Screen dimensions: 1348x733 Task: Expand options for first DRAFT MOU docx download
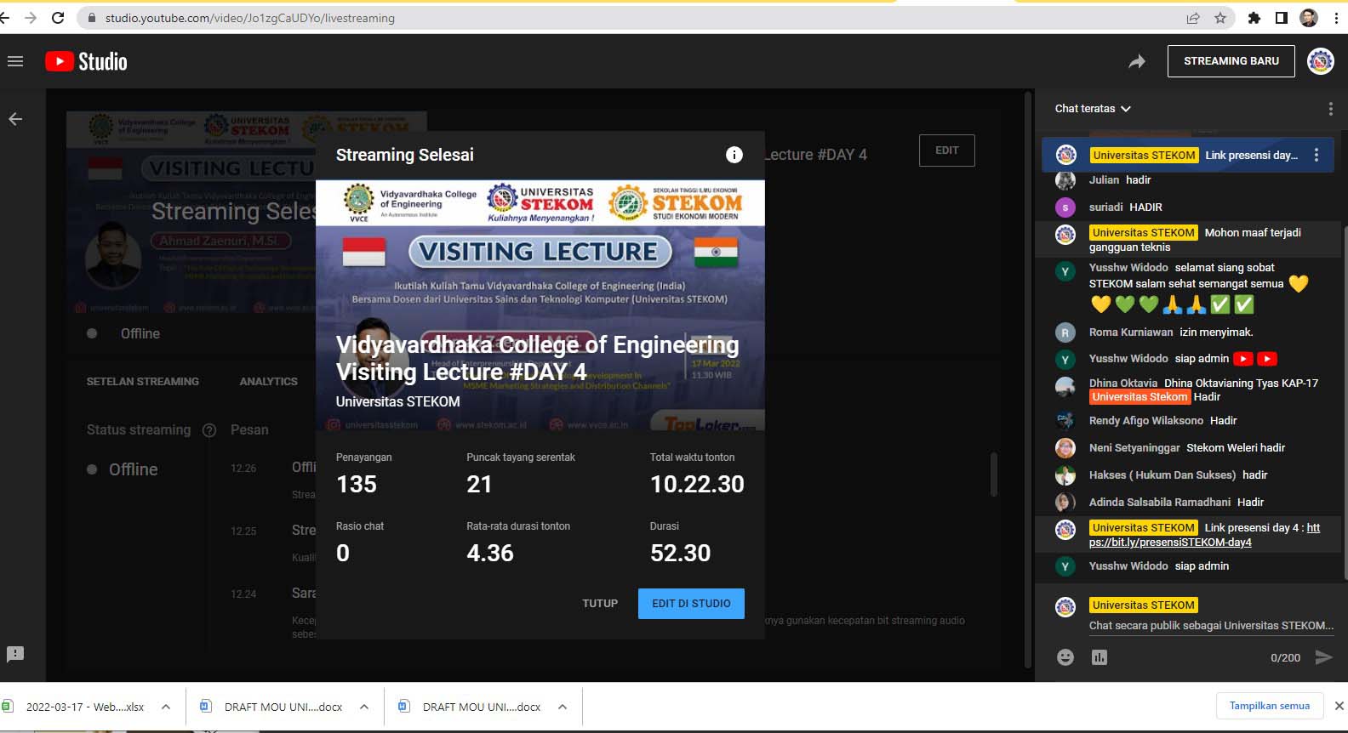click(364, 707)
